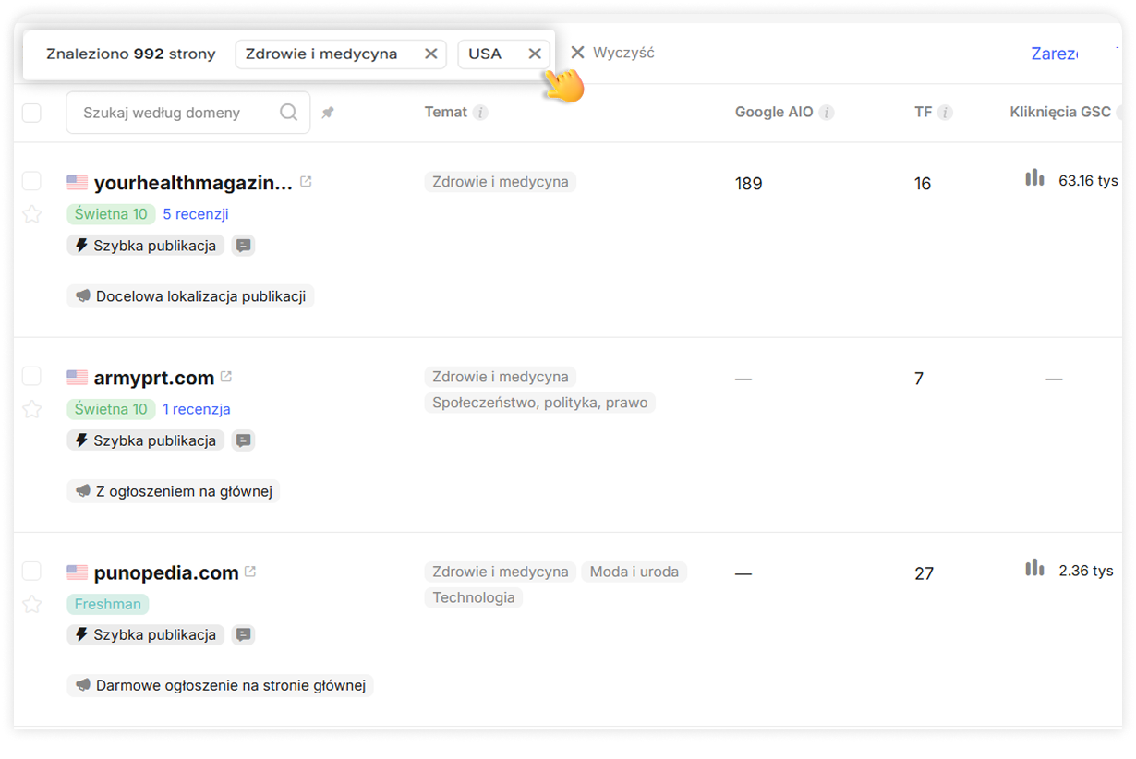Screen dimensions: 1136x759
Task: Remove the USA filter chip
Action: coord(534,54)
